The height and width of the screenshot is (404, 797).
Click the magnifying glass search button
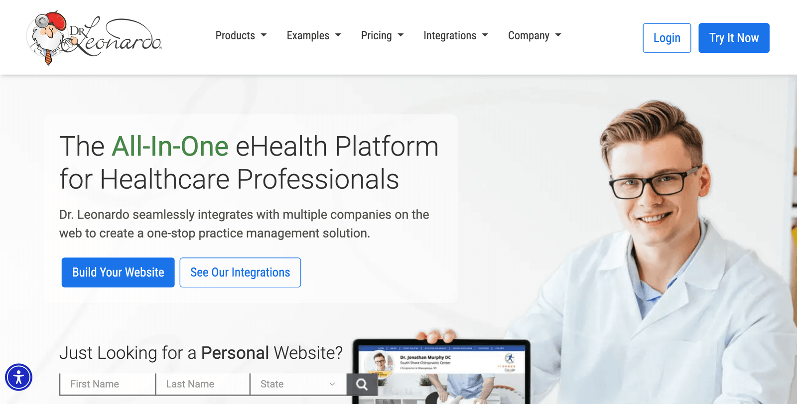pyautogui.click(x=362, y=384)
